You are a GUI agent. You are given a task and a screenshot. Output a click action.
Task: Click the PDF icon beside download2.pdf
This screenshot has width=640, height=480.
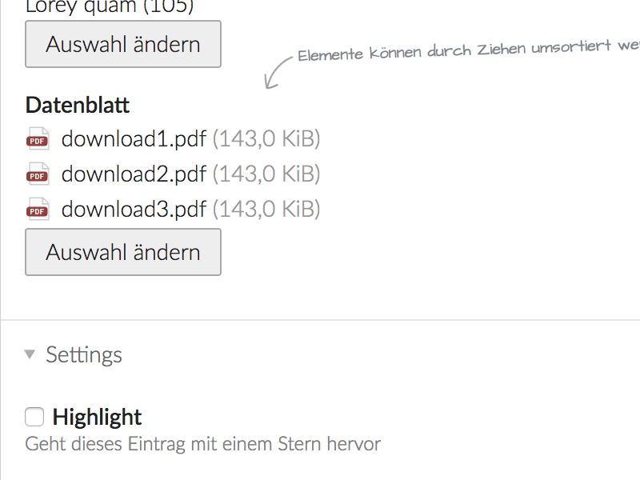(x=38, y=174)
